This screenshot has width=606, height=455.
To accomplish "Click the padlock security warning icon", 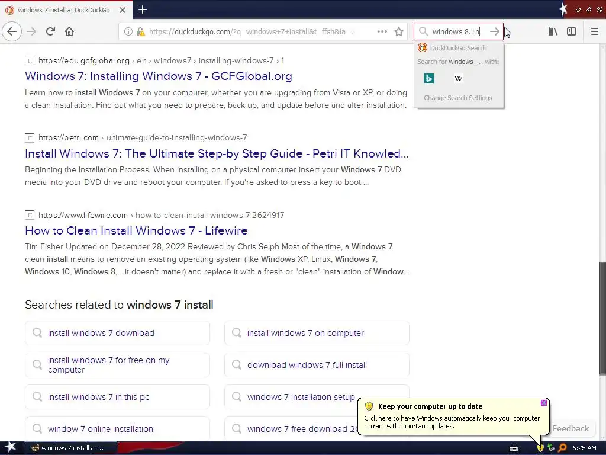I will click(141, 32).
